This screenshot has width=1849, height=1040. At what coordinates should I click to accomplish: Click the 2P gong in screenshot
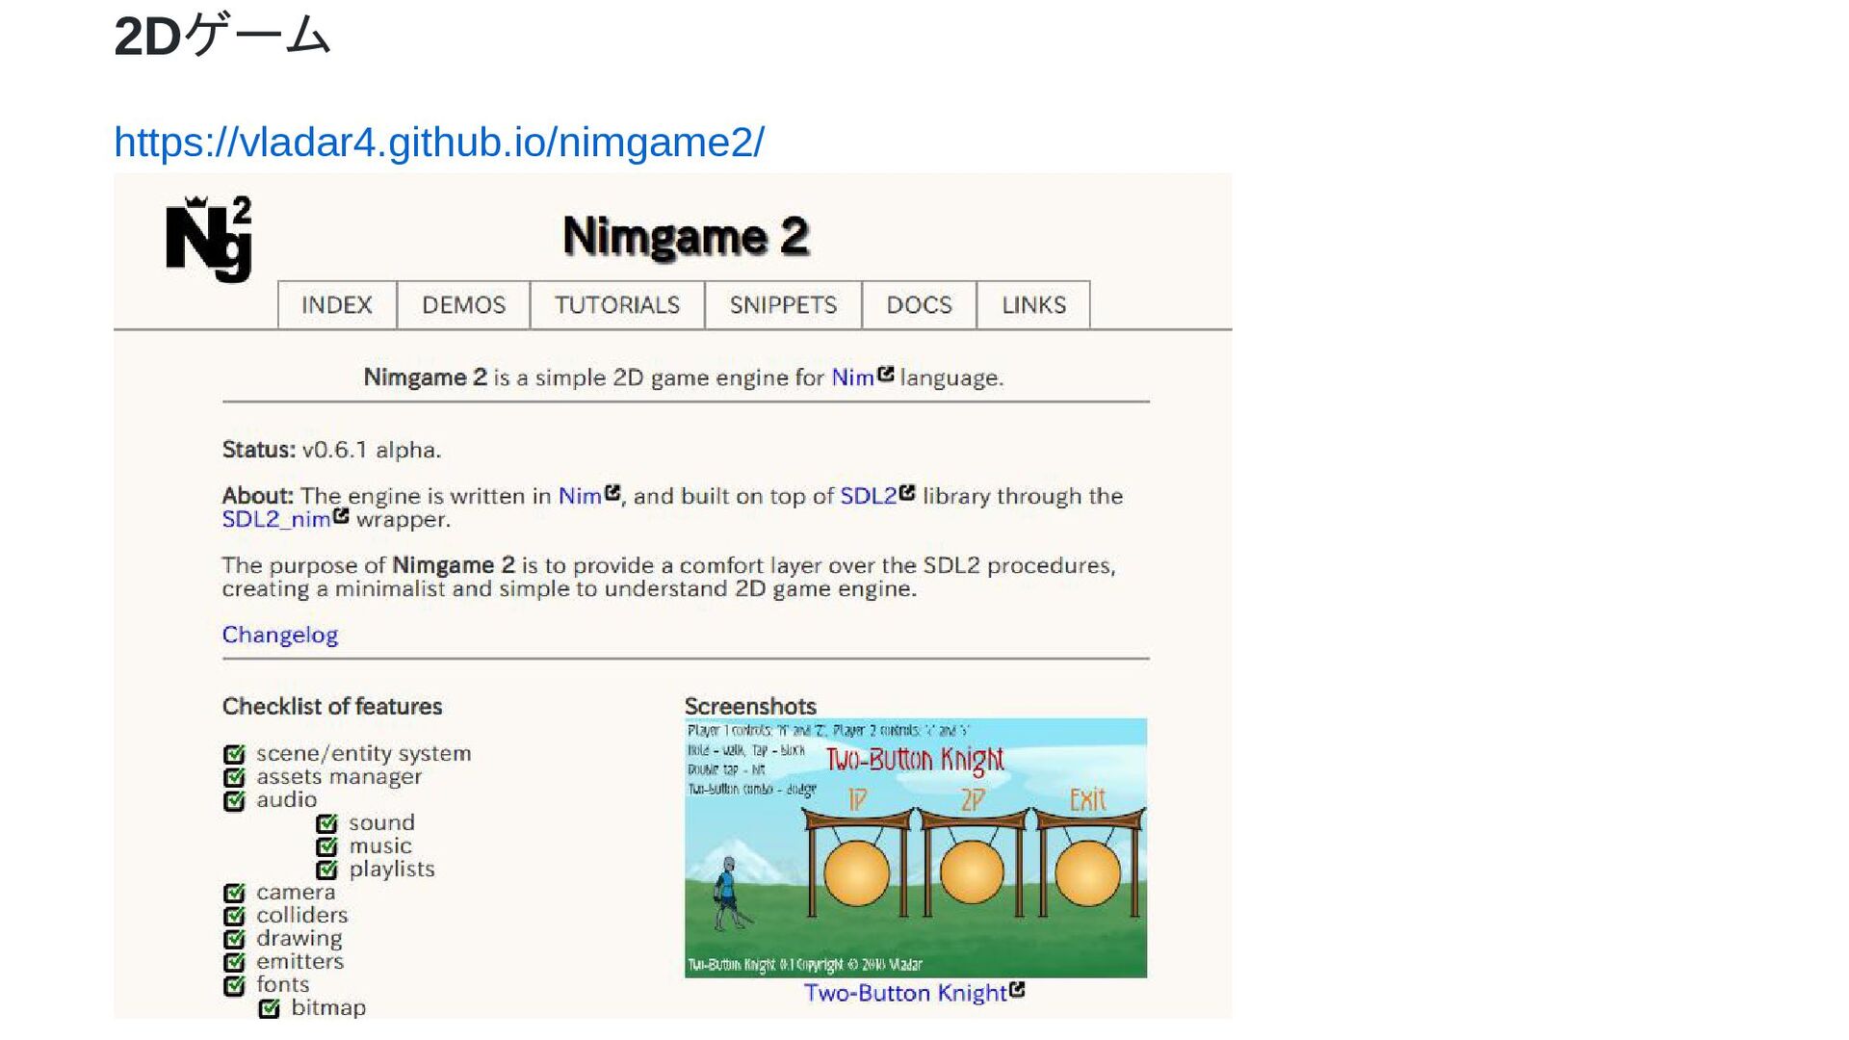click(x=973, y=871)
